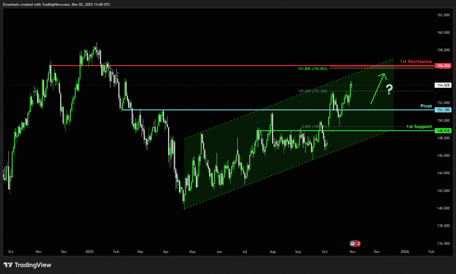Image resolution: width=456 pixels, height=274 pixels.
Task: Click the 1st Support label
Action: click(x=419, y=127)
